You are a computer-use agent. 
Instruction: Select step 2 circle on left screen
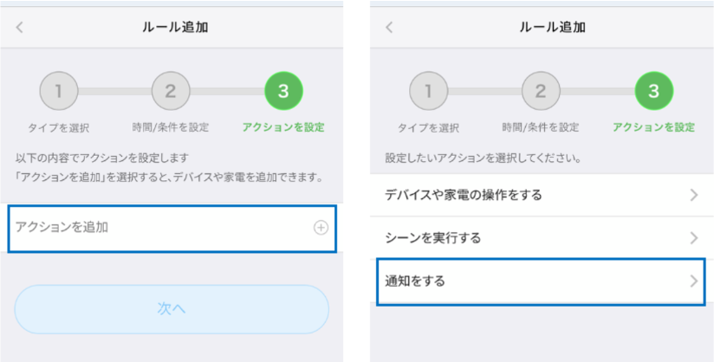[x=171, y=90]
